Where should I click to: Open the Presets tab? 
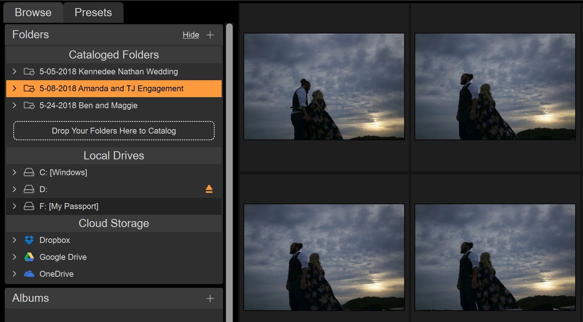[x=93, y=12]
